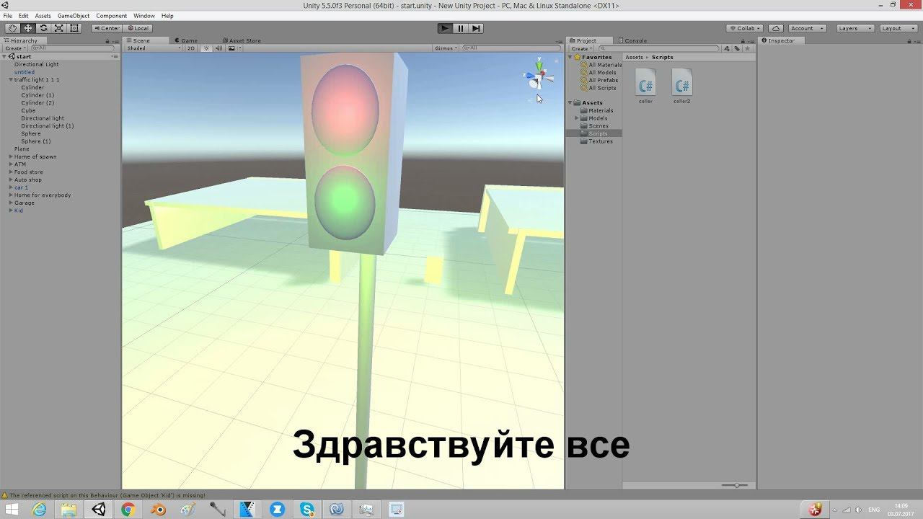This screenshot has height=519, width=923.
Task: Switch to the Asset Store tab
Action: coord(242,41)
